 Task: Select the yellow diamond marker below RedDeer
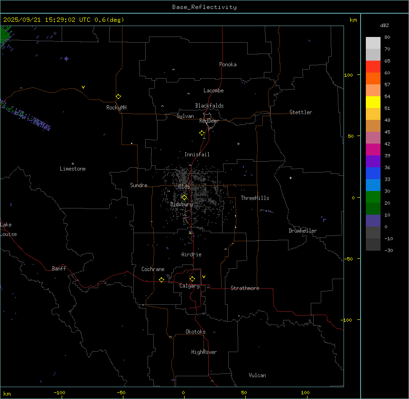click(x=202, y=133)
